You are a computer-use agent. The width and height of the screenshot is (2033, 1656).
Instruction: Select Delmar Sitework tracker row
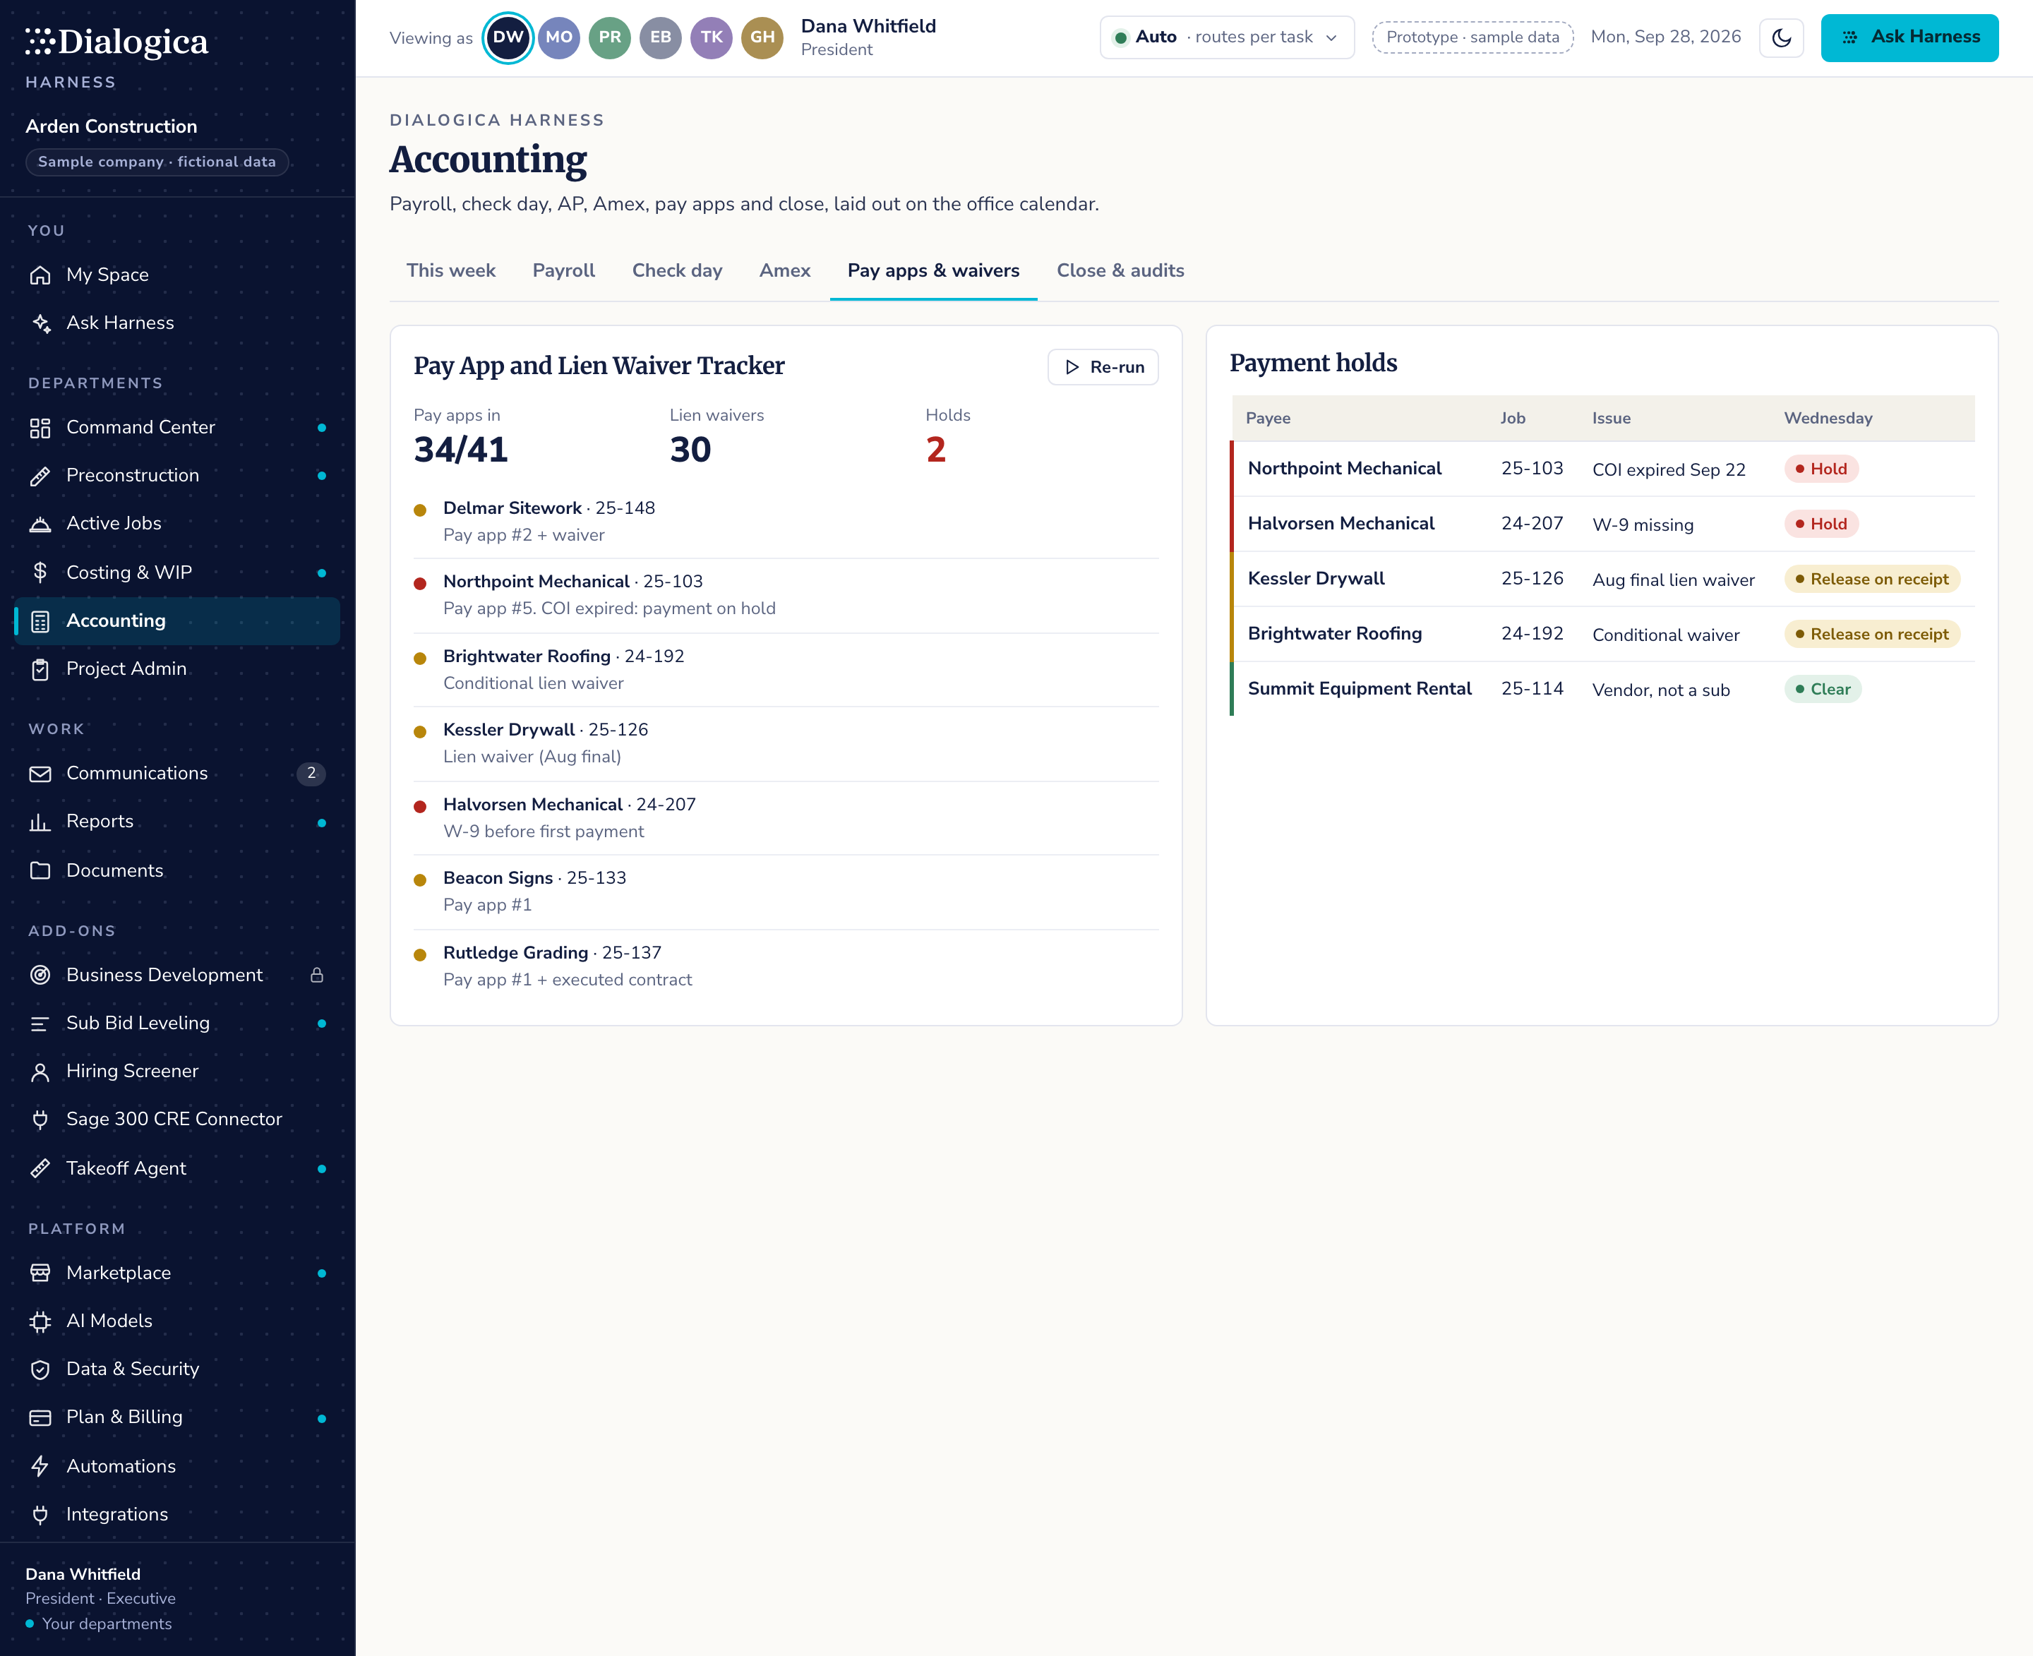[x=785, y=522]
